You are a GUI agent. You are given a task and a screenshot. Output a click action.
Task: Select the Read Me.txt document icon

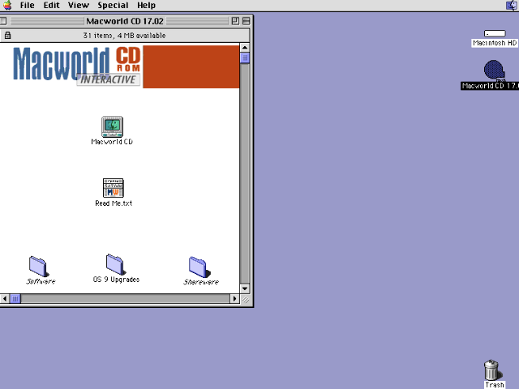(114, 188)
